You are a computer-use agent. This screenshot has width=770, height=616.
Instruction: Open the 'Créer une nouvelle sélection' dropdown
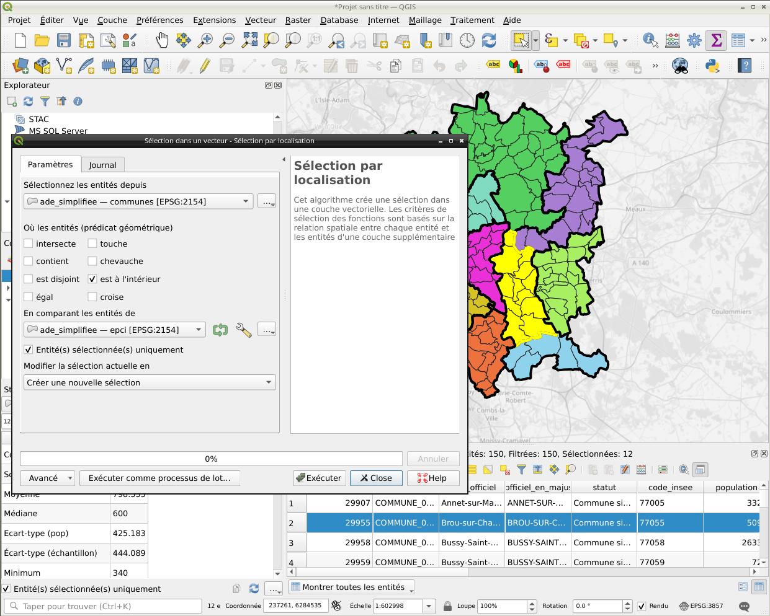(x=149, y=382)
